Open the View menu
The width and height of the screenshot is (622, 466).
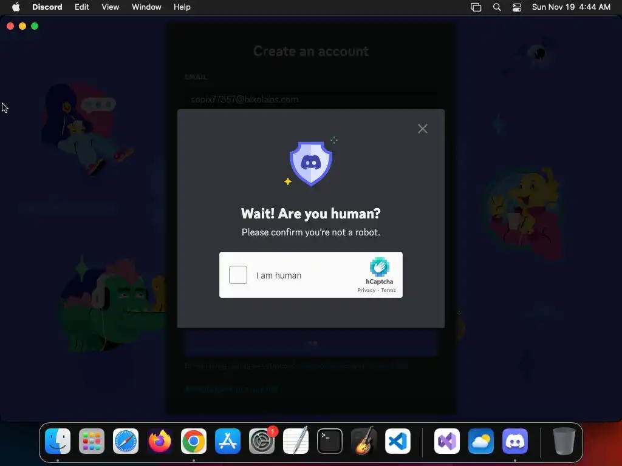click(x=111, y=7)
